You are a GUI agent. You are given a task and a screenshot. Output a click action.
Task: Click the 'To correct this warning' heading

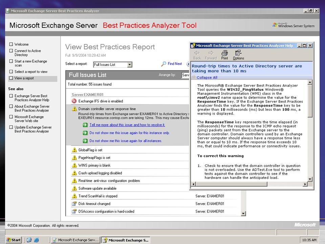click(220, 156)
